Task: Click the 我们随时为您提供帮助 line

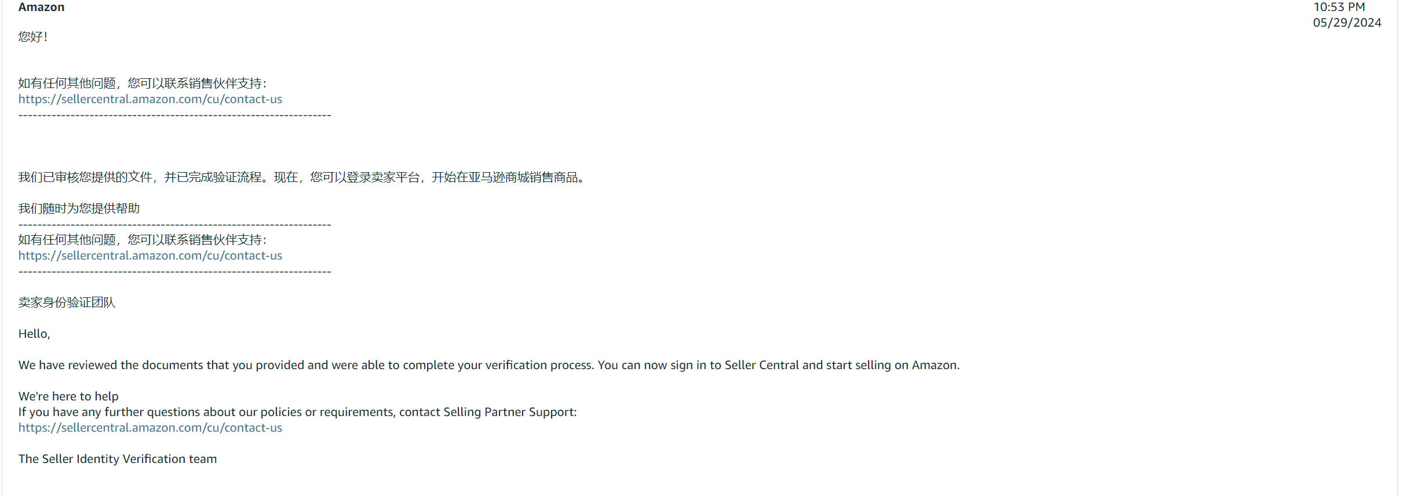Action: (79, 209)
